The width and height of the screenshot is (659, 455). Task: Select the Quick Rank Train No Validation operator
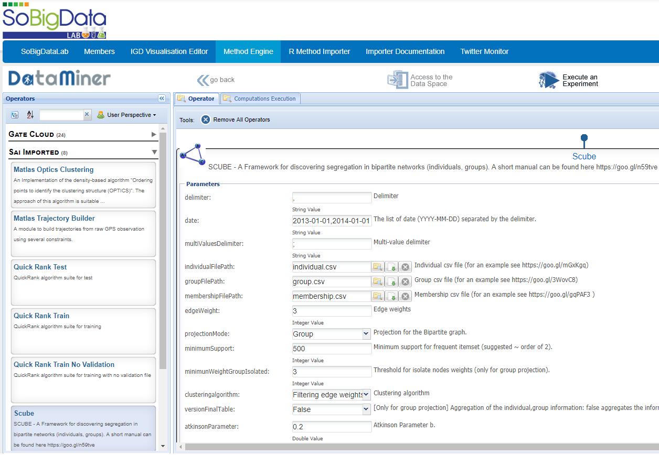coord(83,380)
